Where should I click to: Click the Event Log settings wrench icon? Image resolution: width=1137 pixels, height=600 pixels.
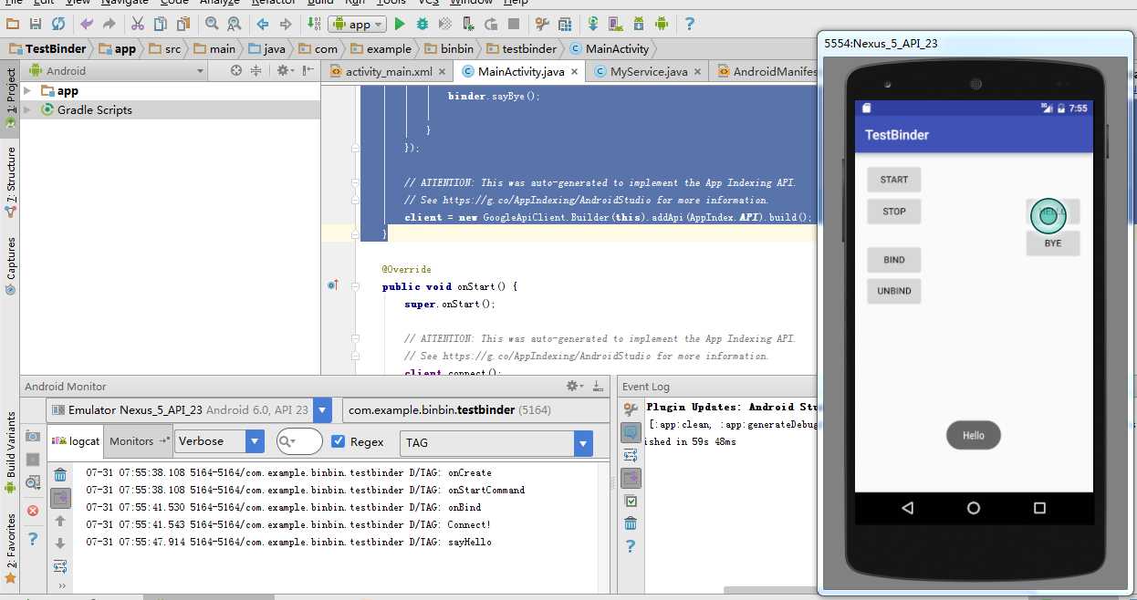(x=631, y=409)
